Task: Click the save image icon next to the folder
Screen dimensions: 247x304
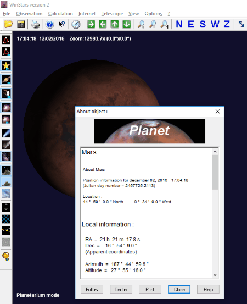Action: click(x=21, y=24)
